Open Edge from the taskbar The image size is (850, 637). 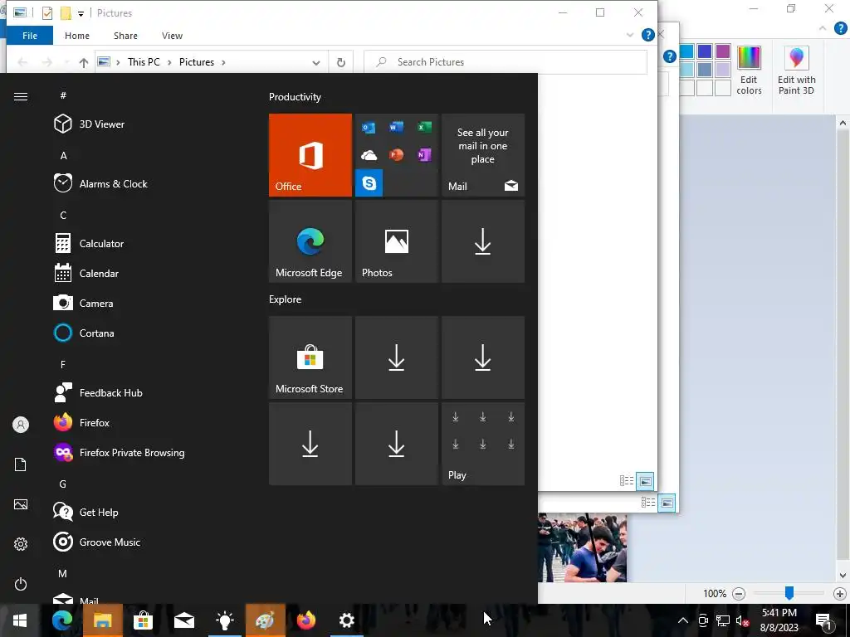pos(61,620)
